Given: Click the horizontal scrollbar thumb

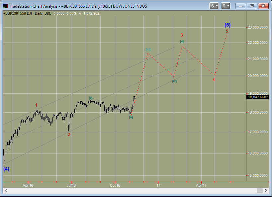Looking at the screenshot, I should point(260,190).
